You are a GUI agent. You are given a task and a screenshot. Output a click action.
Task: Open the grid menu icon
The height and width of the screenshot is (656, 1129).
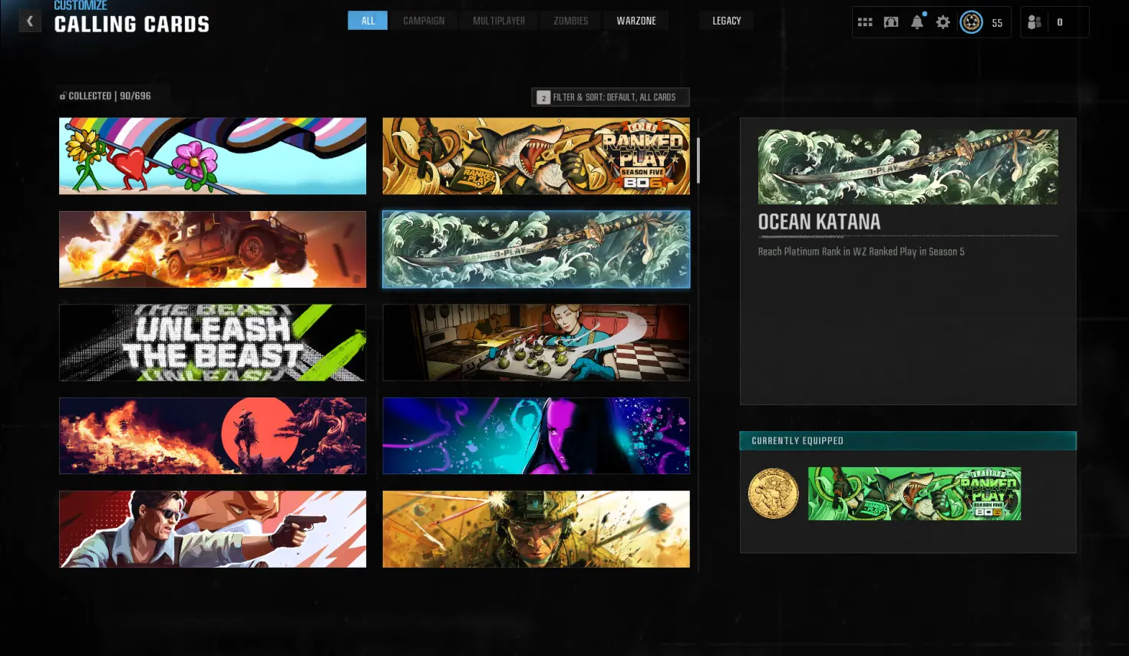pos(865,22)
